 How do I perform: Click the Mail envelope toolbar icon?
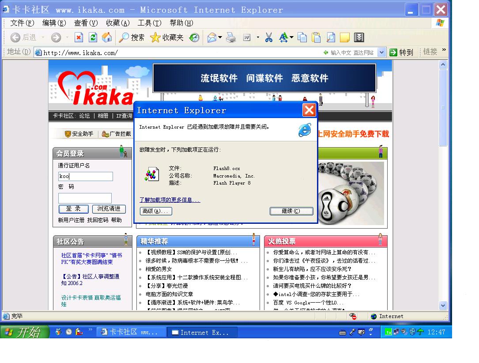212,37
